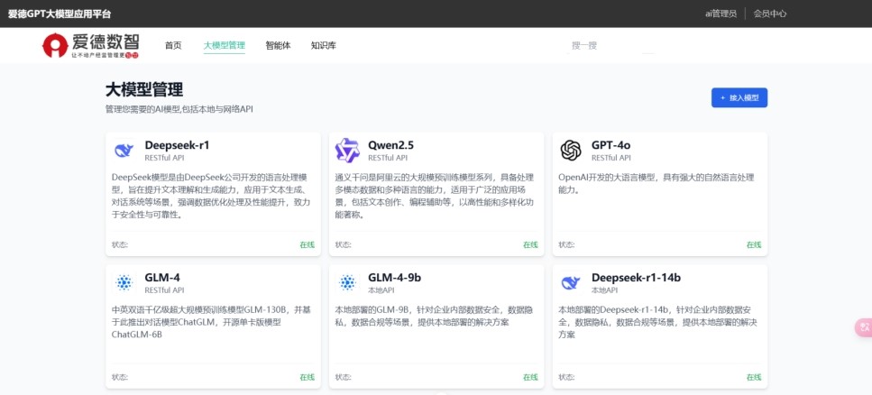The width and height of the screenshot is (872, 395).
Task: Click RESTful API label under GPT-4o
Action: [611, 158]
